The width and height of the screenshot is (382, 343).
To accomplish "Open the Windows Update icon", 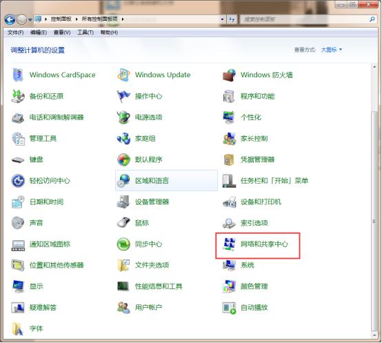I will click(123, 75).
